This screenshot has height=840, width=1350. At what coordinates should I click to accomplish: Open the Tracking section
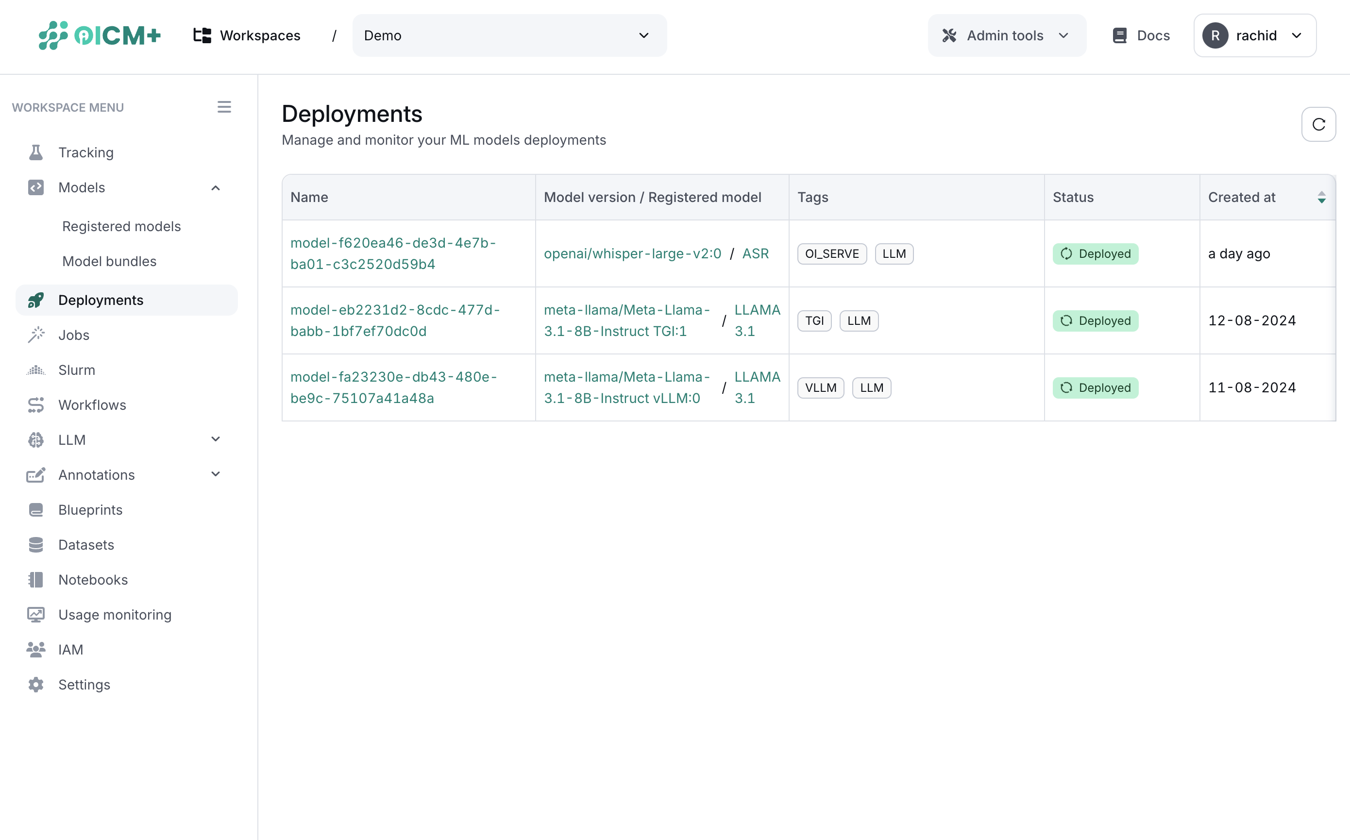coord(85,152)
